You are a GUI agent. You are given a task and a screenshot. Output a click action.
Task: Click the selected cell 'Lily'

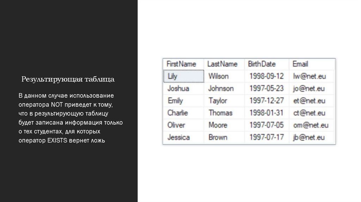[x=183, y=76]
